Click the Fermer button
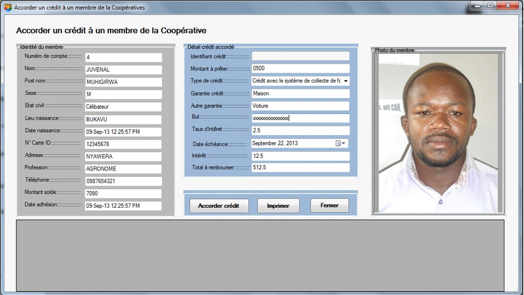Screen dimensions: 524x295 coord(329,206)
